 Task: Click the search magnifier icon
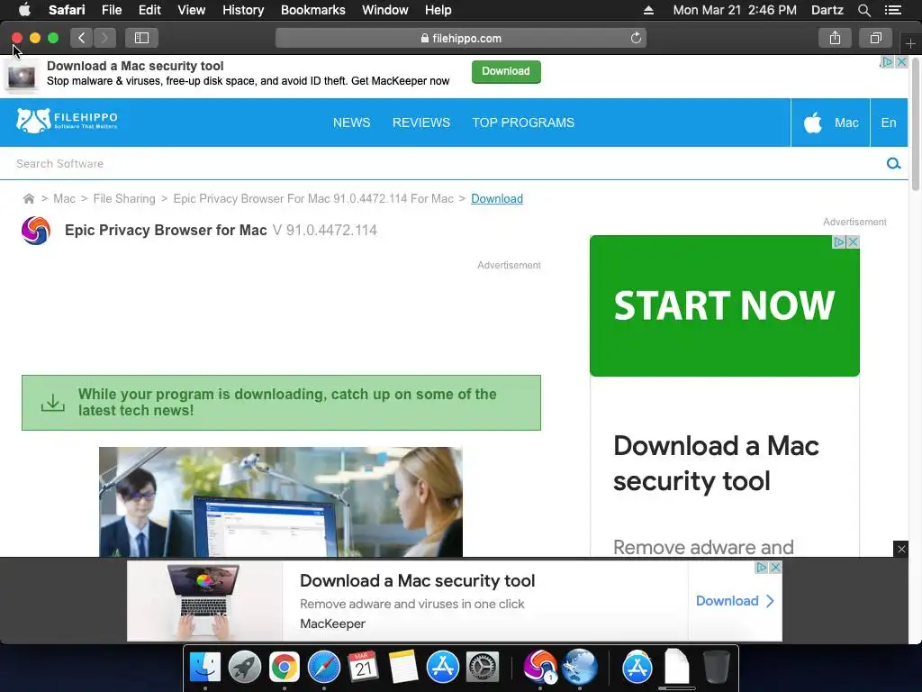[893, 164]
